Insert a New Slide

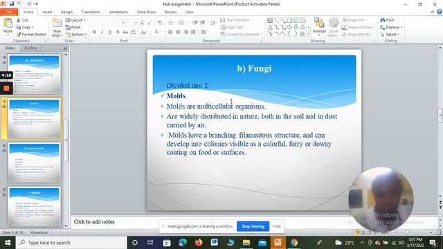tap(57, 28)
